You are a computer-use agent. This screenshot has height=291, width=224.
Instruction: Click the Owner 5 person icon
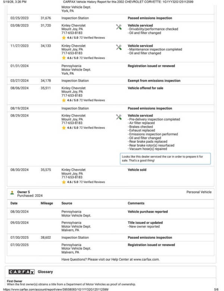[12, 193]
